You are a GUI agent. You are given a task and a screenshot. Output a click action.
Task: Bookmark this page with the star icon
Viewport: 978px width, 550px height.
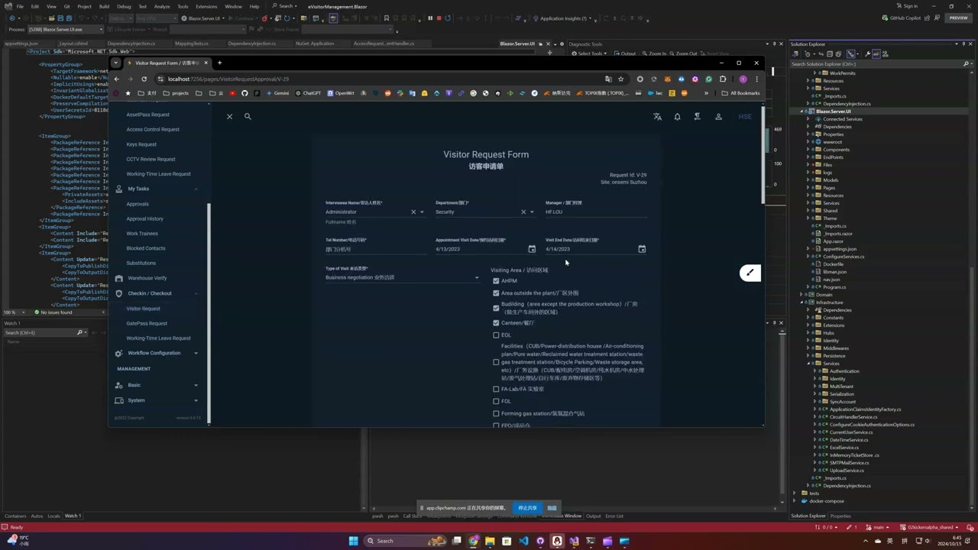coord(620,79)
